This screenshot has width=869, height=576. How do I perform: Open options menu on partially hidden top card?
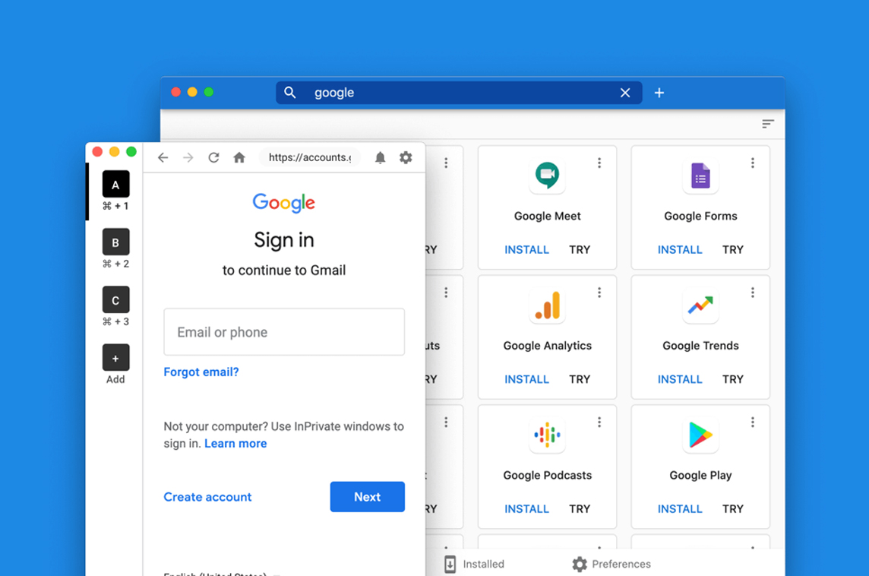pyautogui.click(x=446, y=163)
